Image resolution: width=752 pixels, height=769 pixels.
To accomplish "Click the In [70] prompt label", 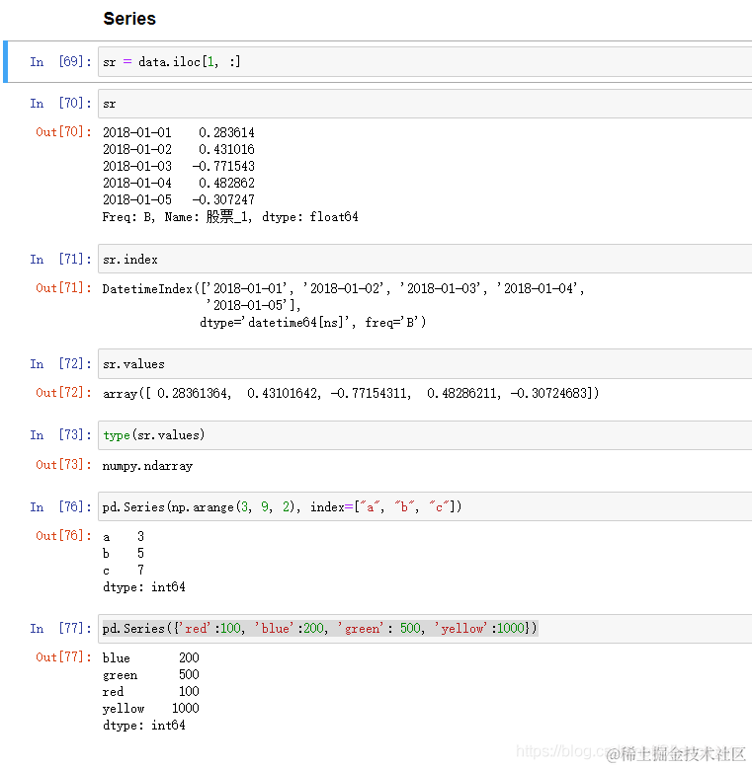I will 60,104.
